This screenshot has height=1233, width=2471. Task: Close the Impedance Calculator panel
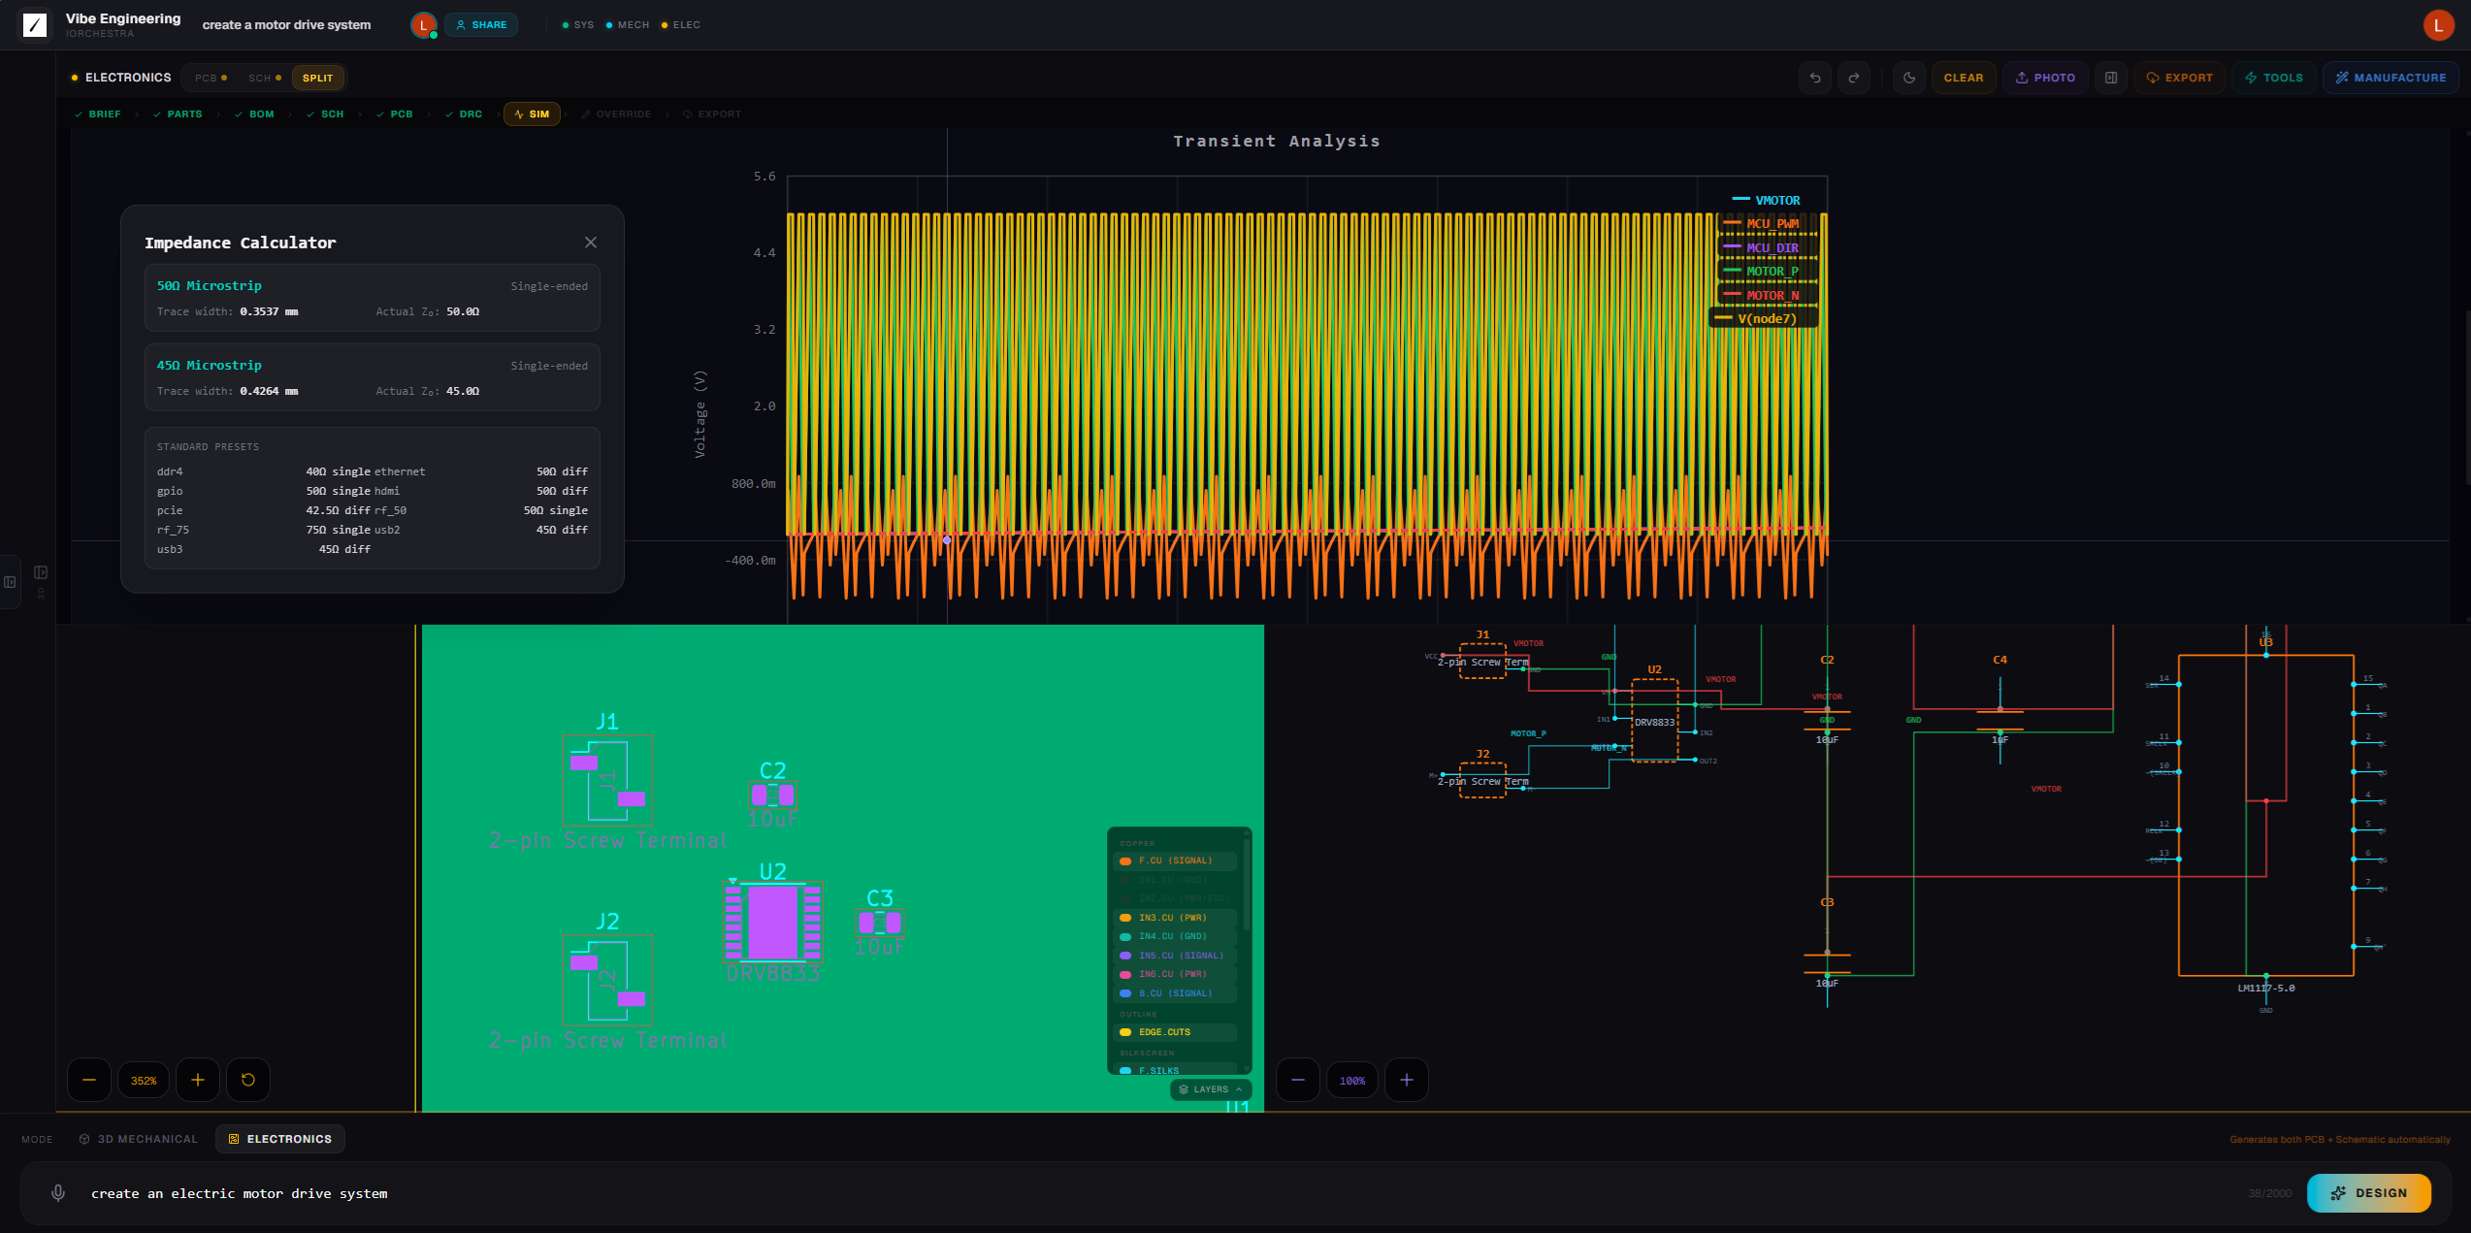click(x=591, y=243)
